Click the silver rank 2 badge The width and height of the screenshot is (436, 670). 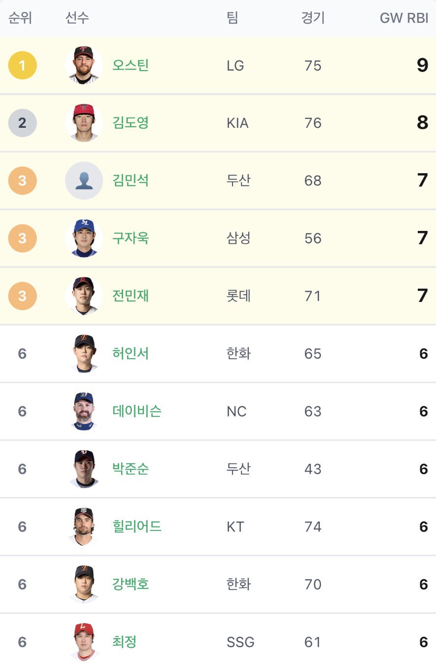[23, 123]
